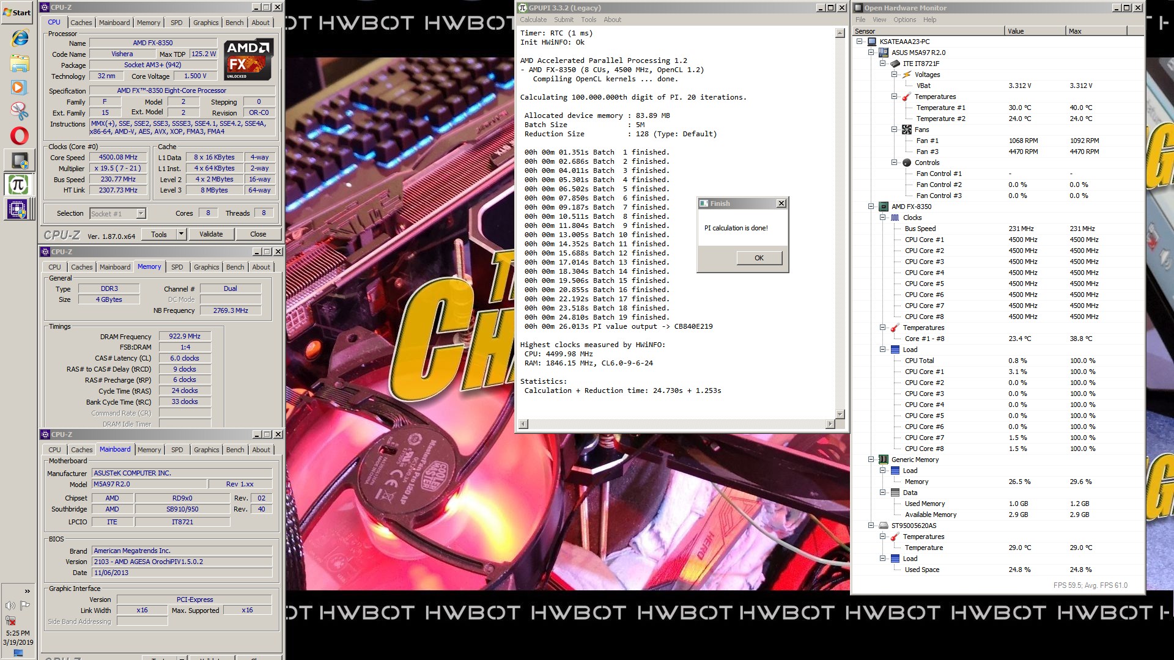The height and width of the screenshot is (660, 1174).
Task: Click the Value column header
Action: pyautogui.click(x=1035, y=31)
